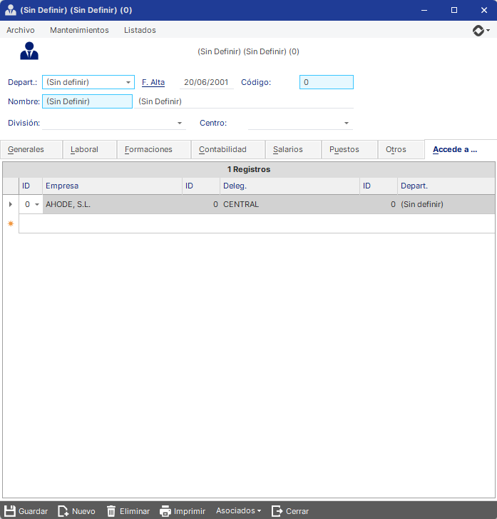Click the AHODE, S.L. cell
The width and height of the screenshot is (497, 519).
point(113,204)
